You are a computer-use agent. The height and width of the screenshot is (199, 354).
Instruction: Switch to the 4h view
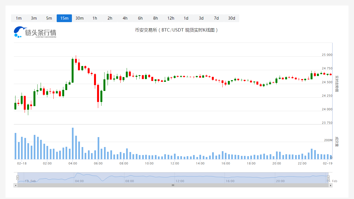125,18
